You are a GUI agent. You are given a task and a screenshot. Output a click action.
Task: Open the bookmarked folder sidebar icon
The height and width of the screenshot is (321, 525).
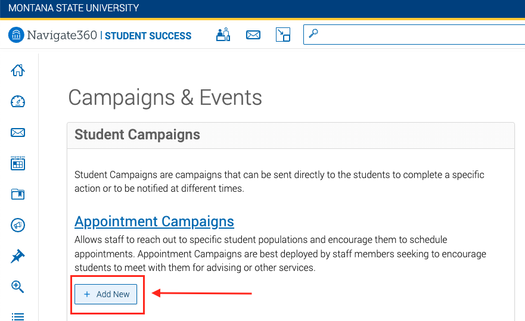point(18,194)
